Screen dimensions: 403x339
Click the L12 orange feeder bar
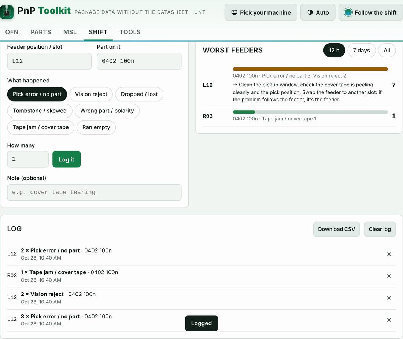(x=310, y=69)
